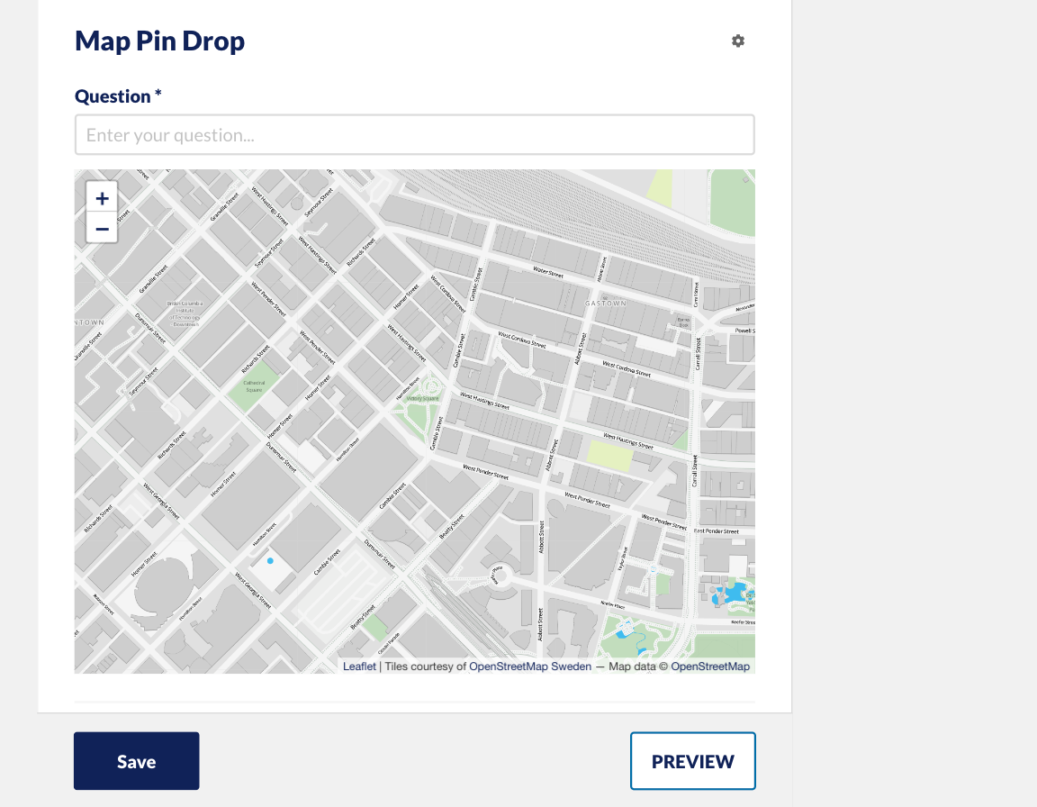The image size is (1037, 807).
Task: Zoom in on the map with plus button
Action: coord(102,198)
